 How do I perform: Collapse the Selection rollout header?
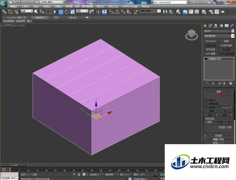[219, 91]
